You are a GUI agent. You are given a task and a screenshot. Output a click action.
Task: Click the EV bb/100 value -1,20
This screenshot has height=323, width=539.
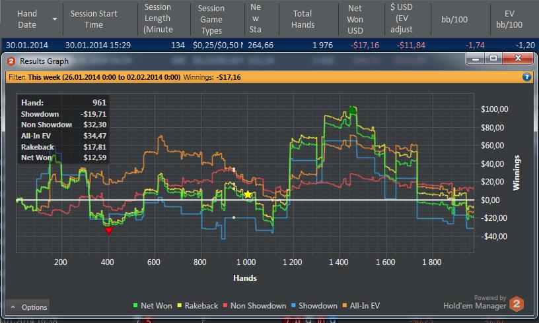[525, 45]
